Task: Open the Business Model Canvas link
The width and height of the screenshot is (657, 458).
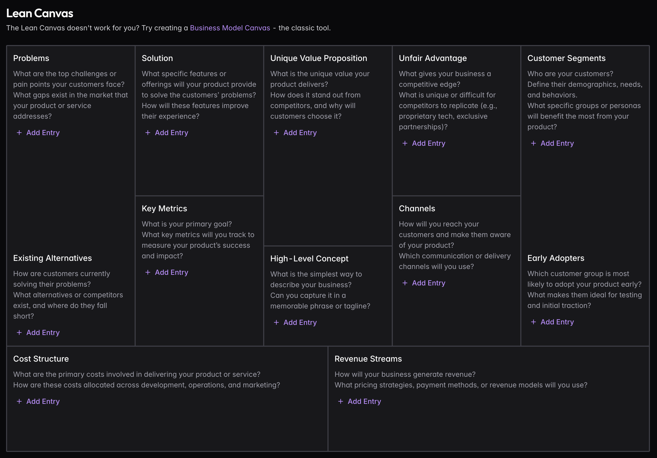Action: click(230, 28)
